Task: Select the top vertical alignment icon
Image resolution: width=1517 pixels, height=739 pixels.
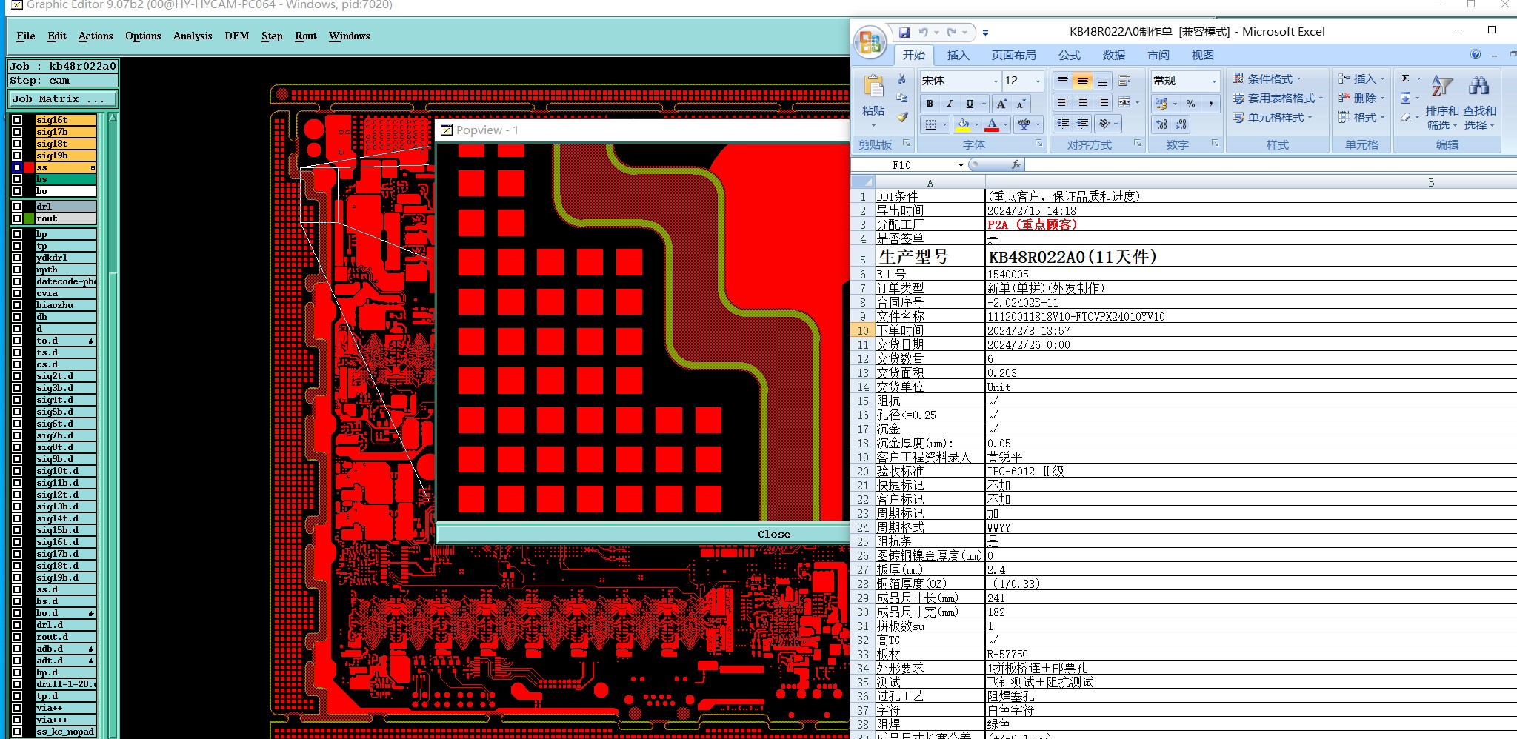Action: click(x=1063, y=80)
